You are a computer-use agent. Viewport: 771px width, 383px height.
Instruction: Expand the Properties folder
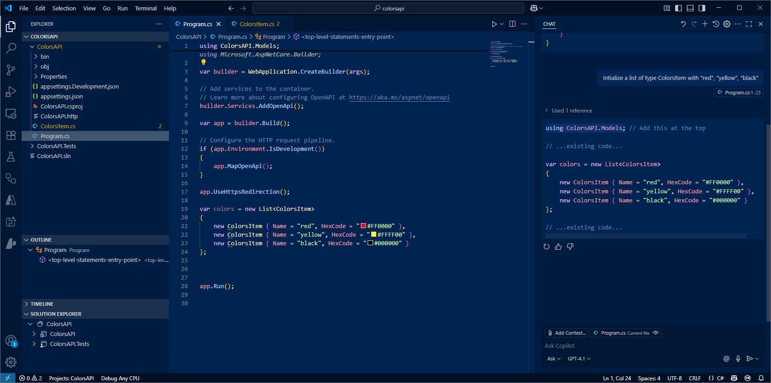pos(95,76)
